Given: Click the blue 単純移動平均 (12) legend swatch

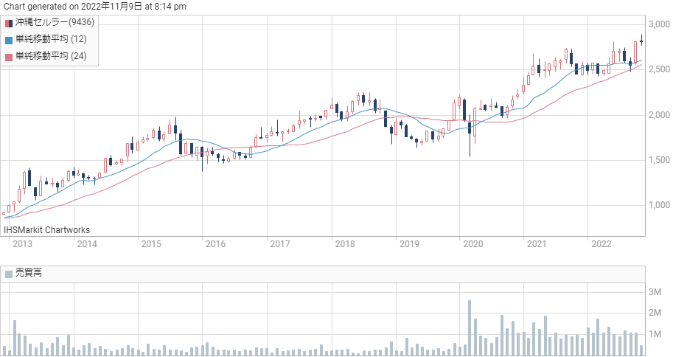Looking at the screenshot, I should [x=9, y=40].
